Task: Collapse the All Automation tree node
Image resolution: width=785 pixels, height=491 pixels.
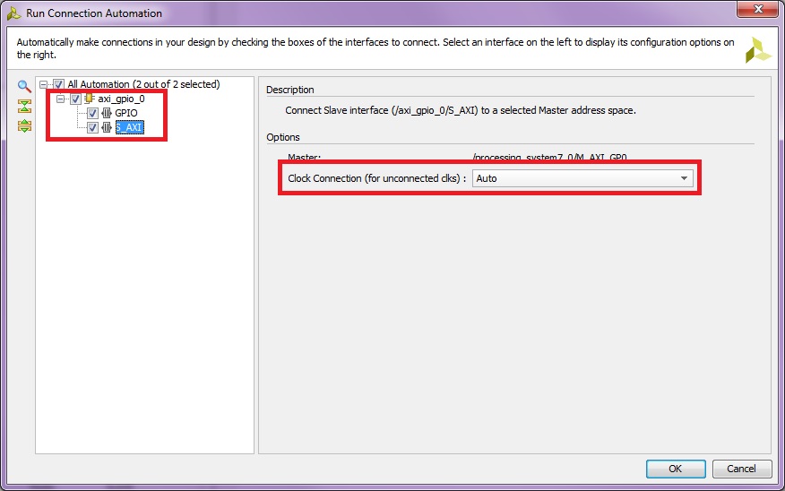Action: tap(44, 84)
